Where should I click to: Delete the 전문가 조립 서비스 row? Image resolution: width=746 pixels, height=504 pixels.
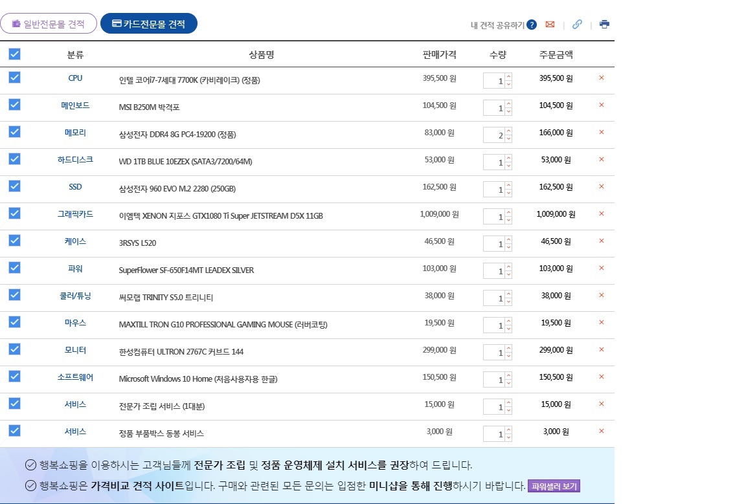[x=602, y=403]
